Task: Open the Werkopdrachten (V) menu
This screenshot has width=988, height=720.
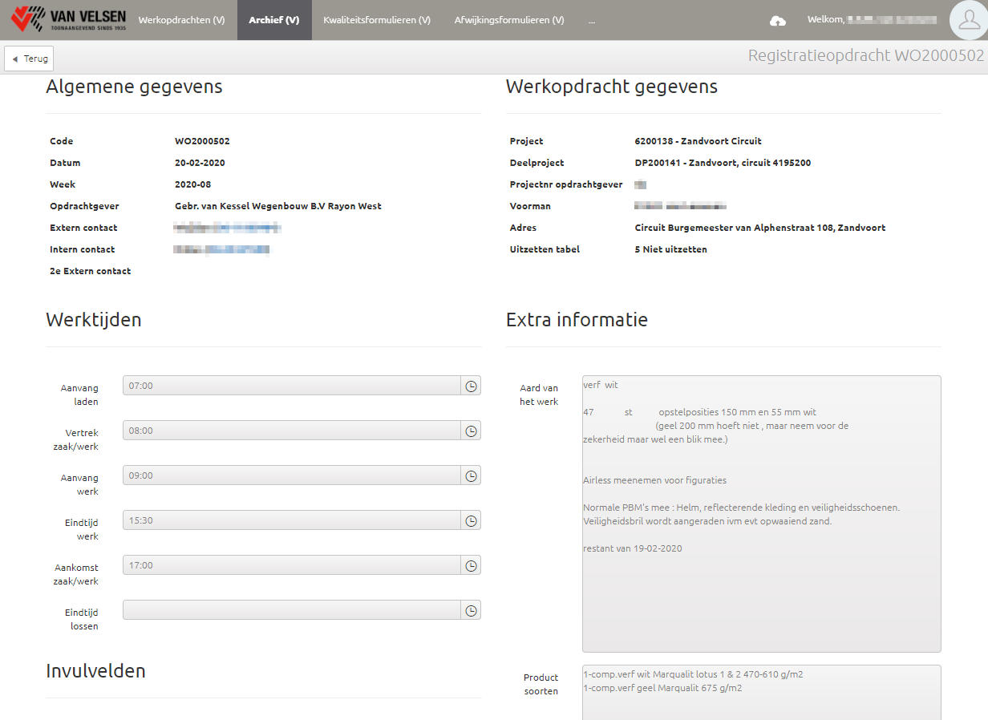Action: 181,20
